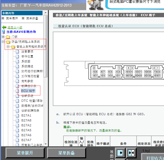Open the B27A5 trouble code page

click(26, 130)
